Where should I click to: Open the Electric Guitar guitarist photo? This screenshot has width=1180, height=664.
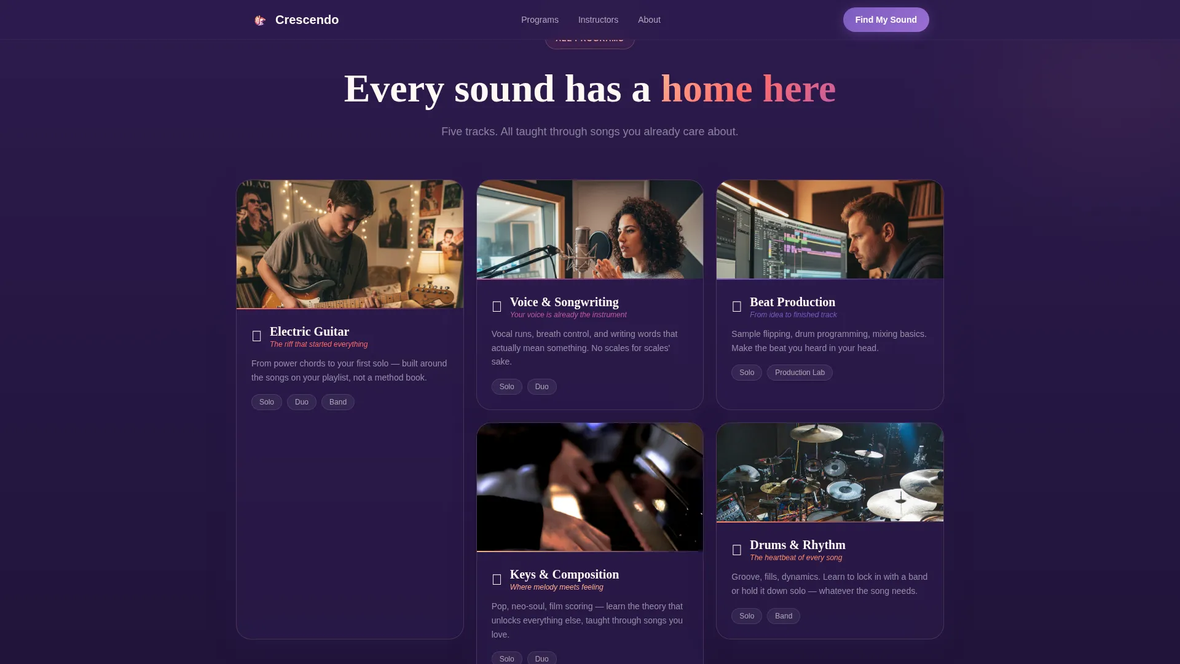(350, 244)
